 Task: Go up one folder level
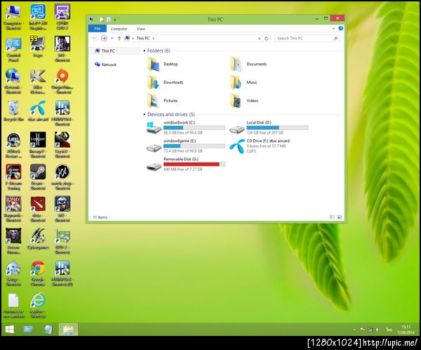119,39
